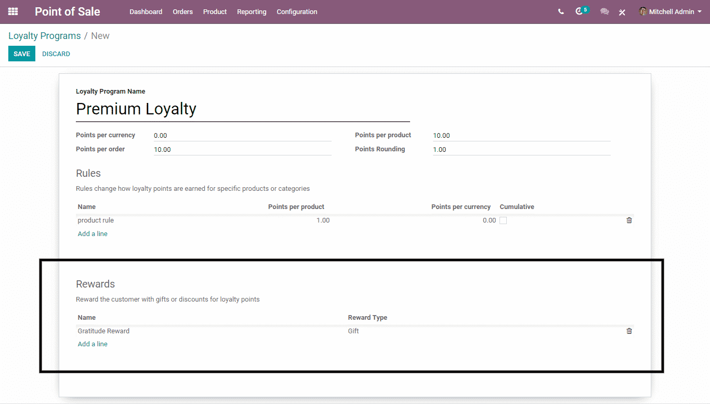Click the Point of Sale title

click(68, 11)
